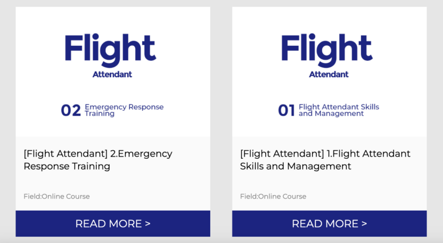Viewport: 443px width, 243px height.
Task: Click the 02 number on the left card image
Action: point(71,110)
